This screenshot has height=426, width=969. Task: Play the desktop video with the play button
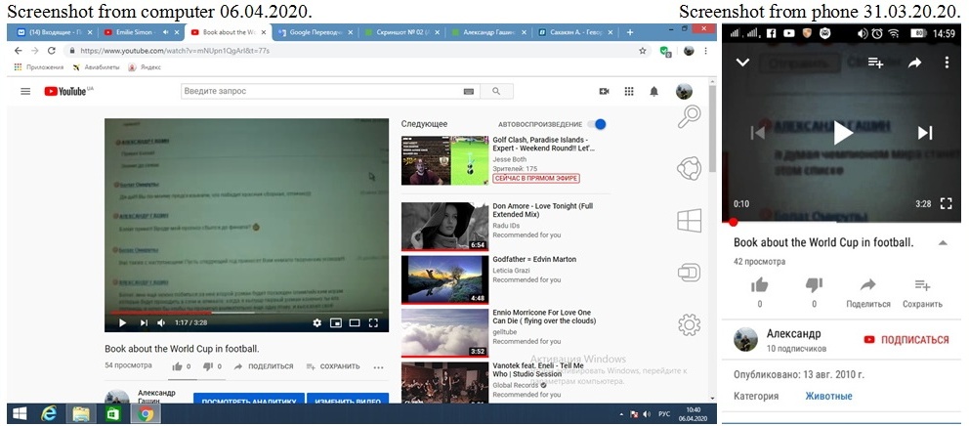coord(122,322)
